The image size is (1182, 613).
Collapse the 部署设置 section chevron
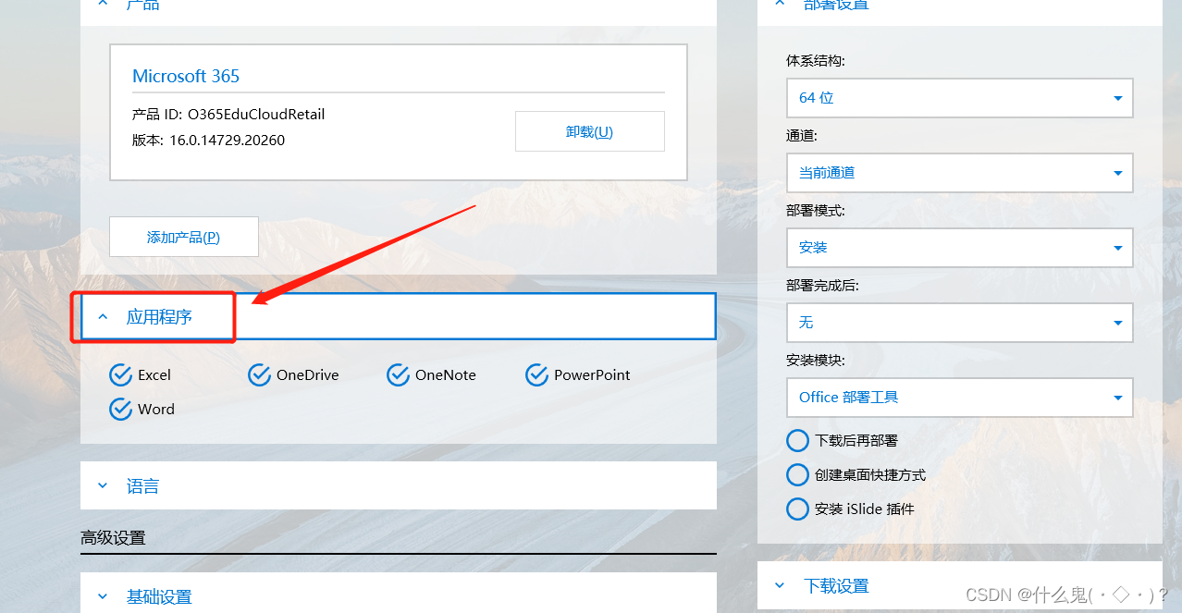click(779, 4)
